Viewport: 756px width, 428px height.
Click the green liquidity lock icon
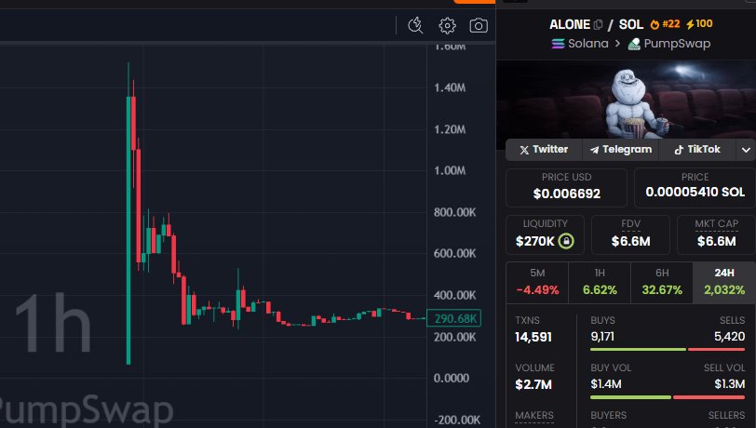tap(566, 242)
